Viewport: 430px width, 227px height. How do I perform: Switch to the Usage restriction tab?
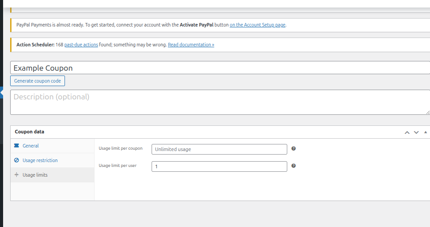point(40,160)
